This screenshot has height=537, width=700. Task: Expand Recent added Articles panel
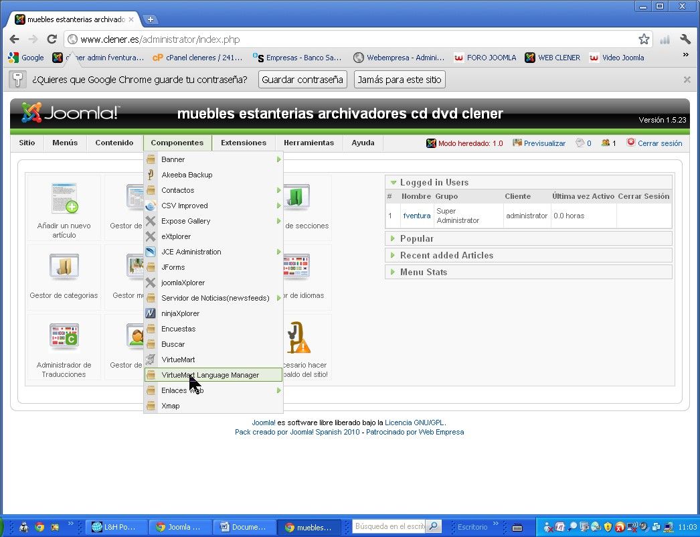(529, 256)
